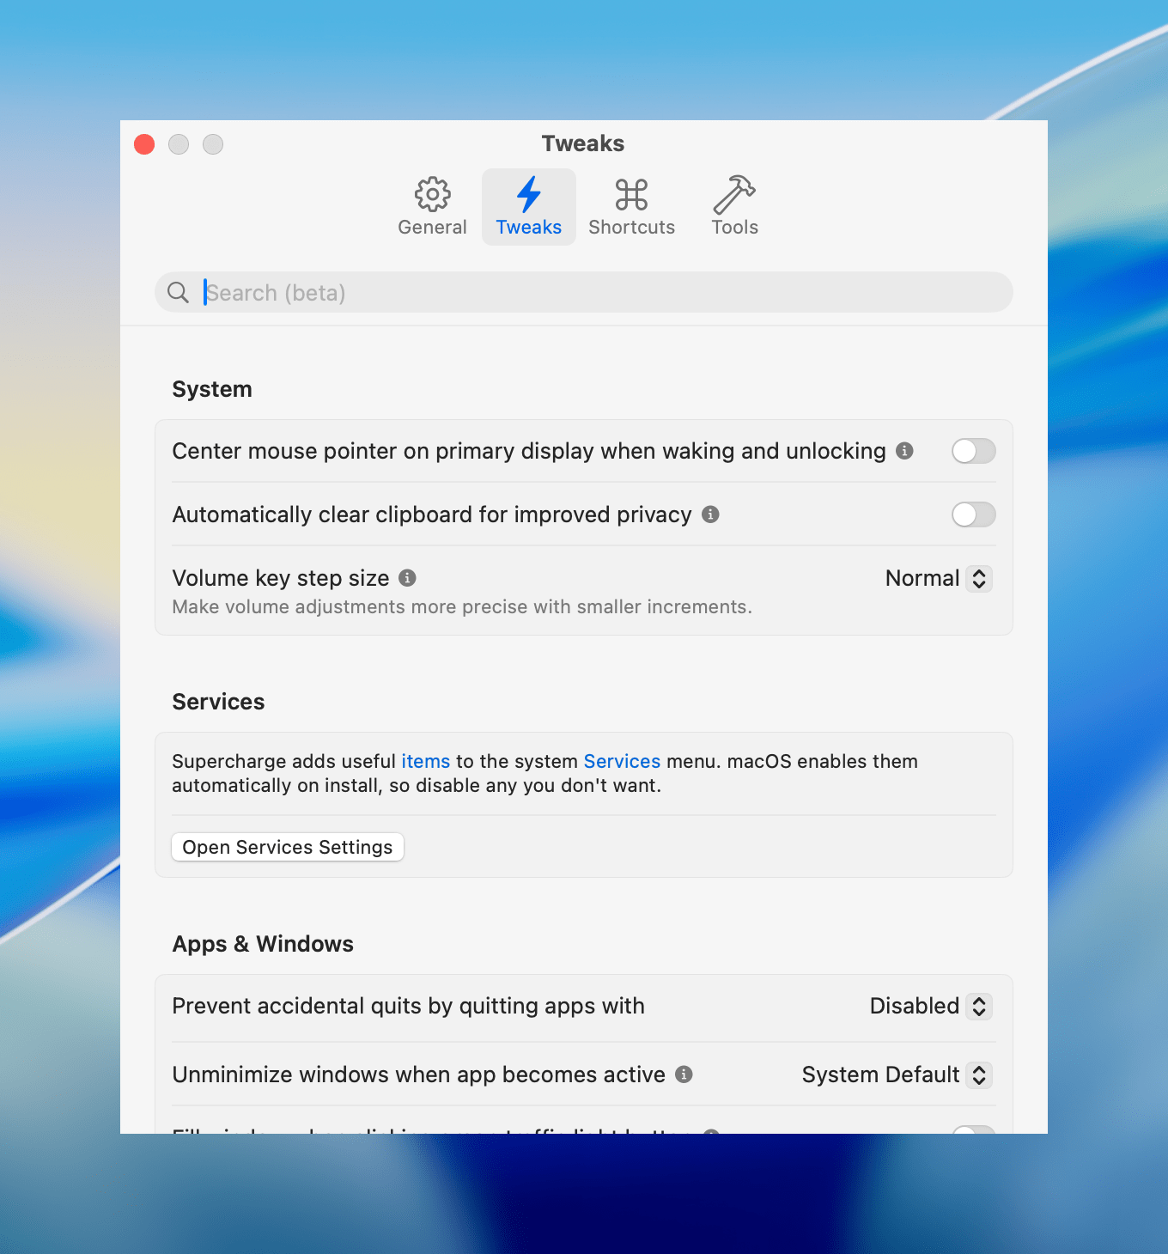Open Prevent accidental quits Disabled dropdown
The width and height of the screenshot is (1168, 1254).
point(931,1006)
